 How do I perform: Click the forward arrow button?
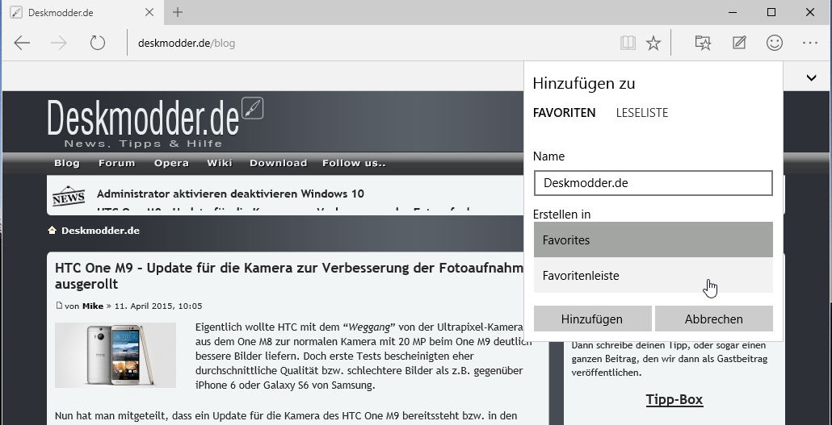pos(58,43)
